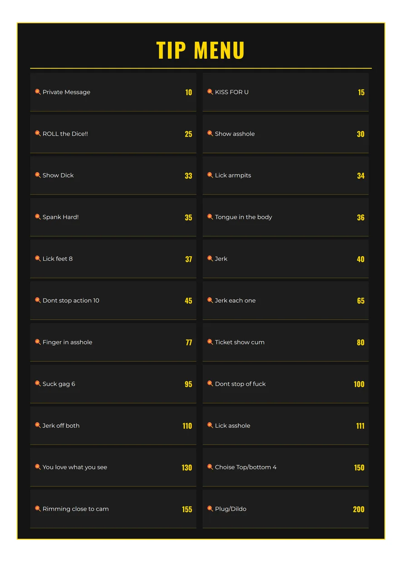This screenshot has width=402, height=562.
Task: Click the 25 token price for ROLL the Dice
Action: click(188, 134)
